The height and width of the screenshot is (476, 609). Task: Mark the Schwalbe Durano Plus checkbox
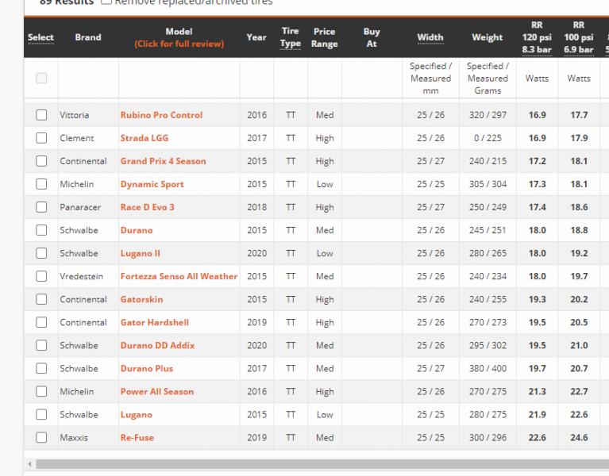click(41, 369)
